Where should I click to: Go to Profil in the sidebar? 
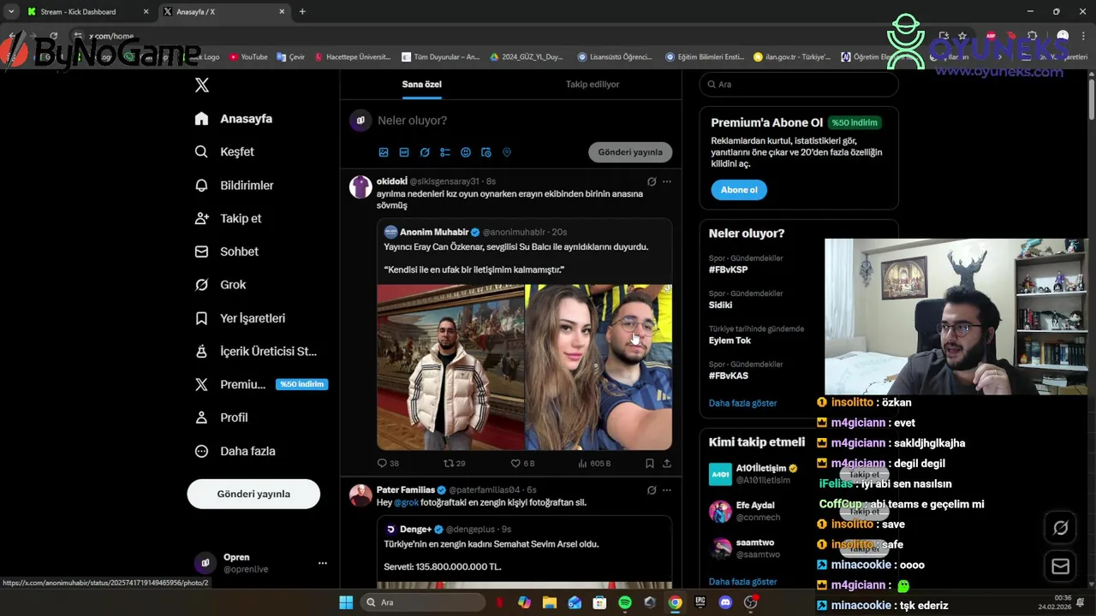(x=221, y=418)
